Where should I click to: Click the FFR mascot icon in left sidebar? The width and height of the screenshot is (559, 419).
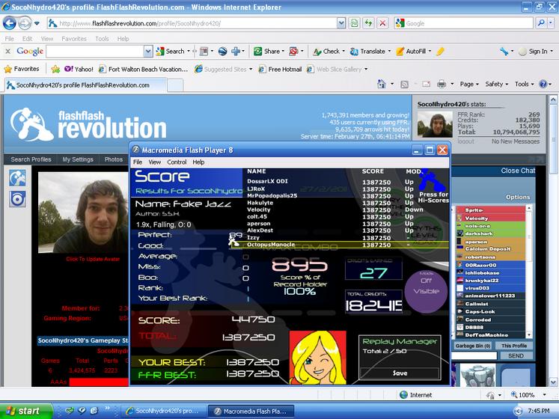click(17, 178)
